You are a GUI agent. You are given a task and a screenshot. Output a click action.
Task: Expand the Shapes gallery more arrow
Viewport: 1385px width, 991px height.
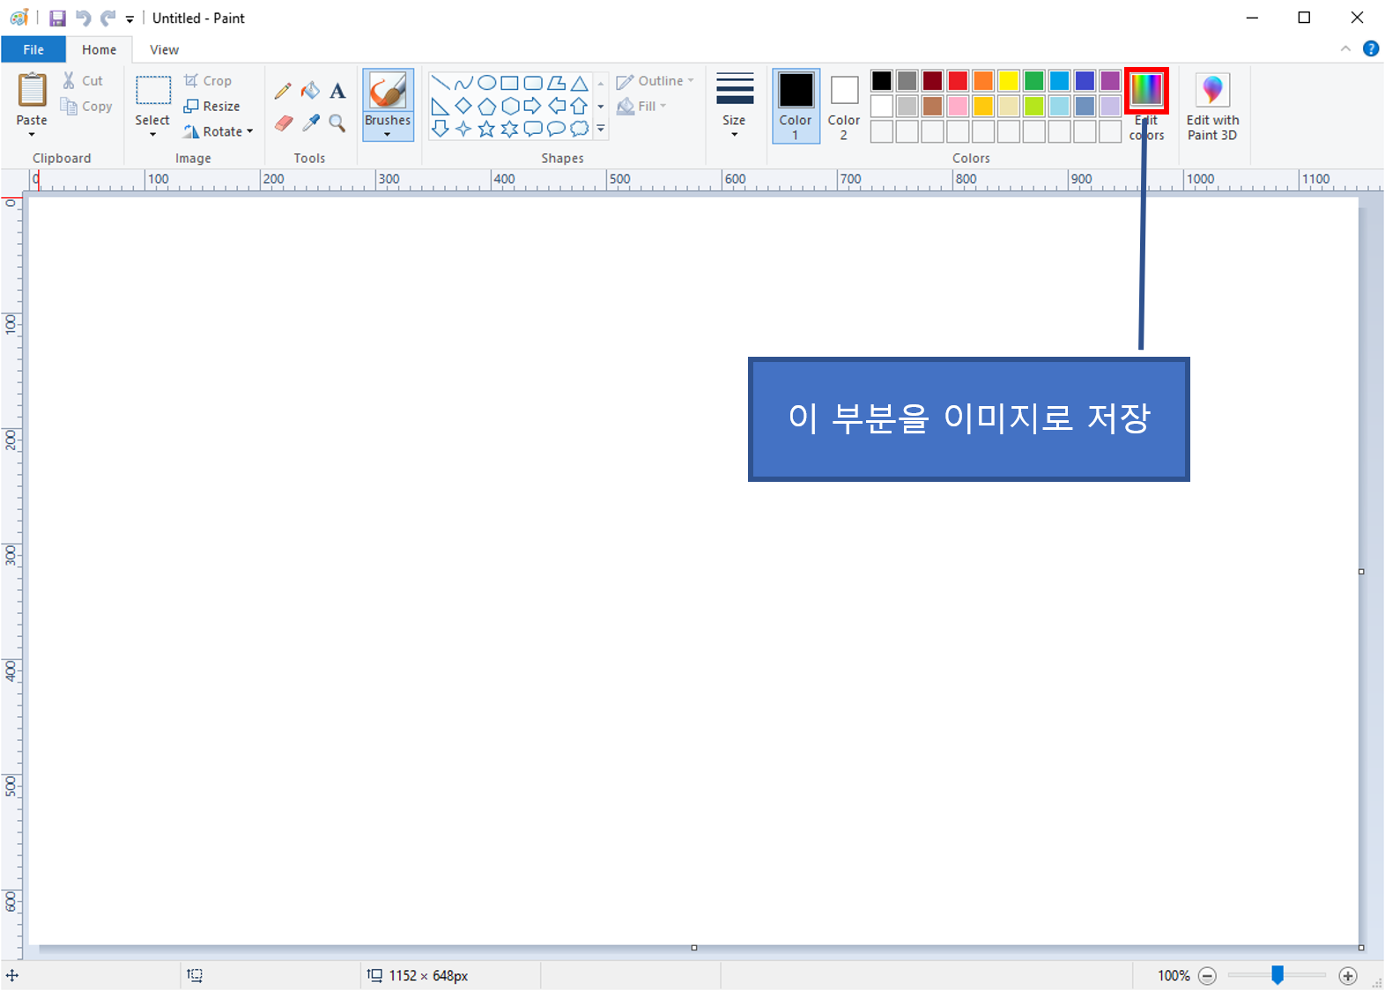pyautogui.click(x=601, y=129)
